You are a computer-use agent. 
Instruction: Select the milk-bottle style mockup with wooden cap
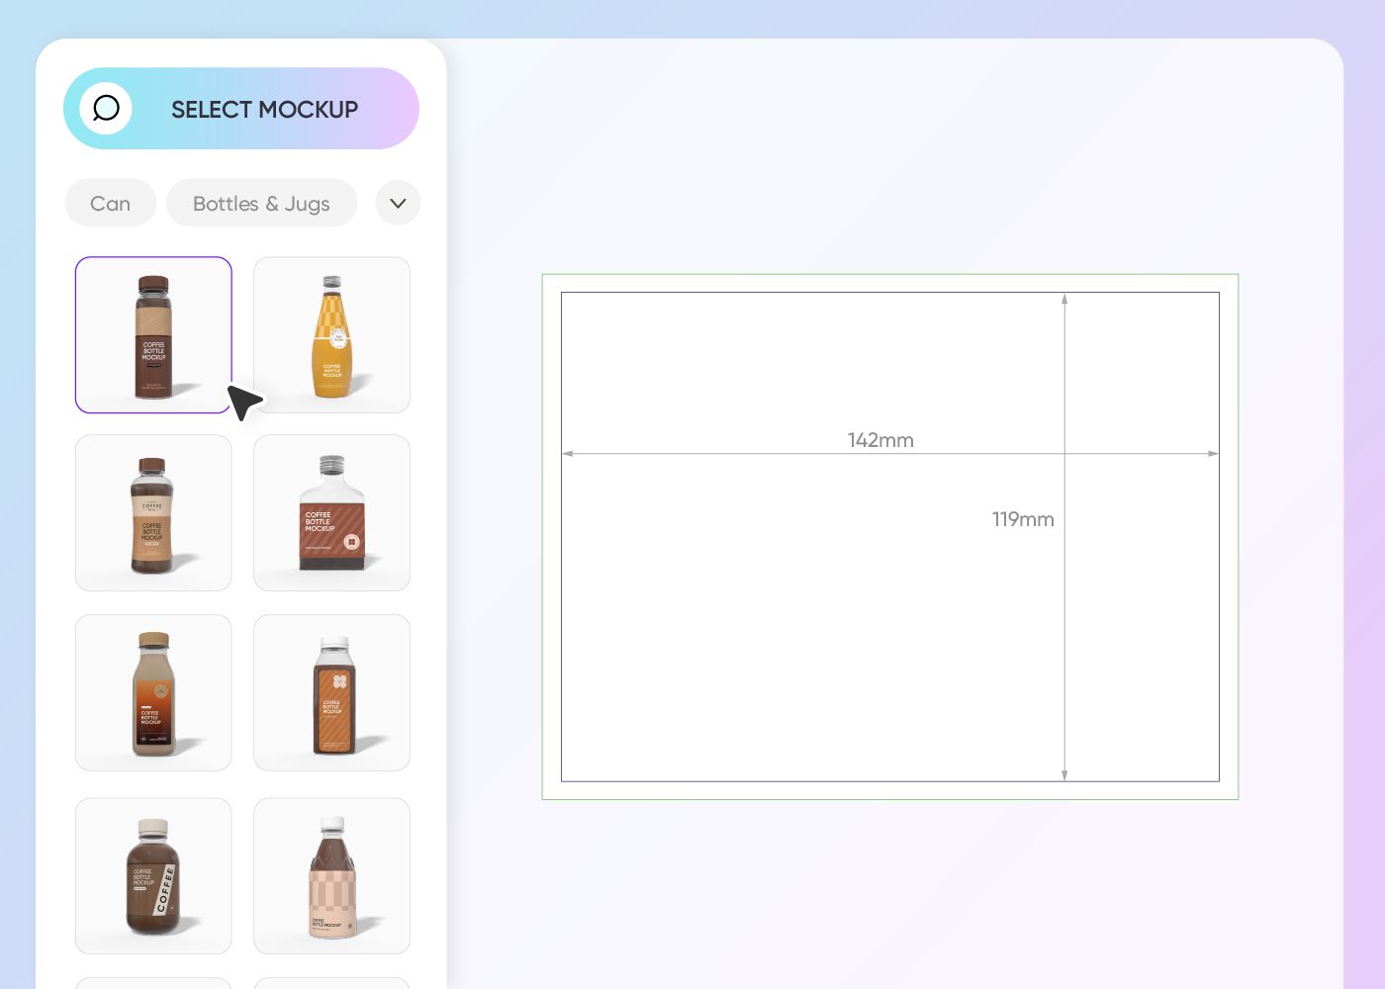pyautogui.click(x=153, y=692)
